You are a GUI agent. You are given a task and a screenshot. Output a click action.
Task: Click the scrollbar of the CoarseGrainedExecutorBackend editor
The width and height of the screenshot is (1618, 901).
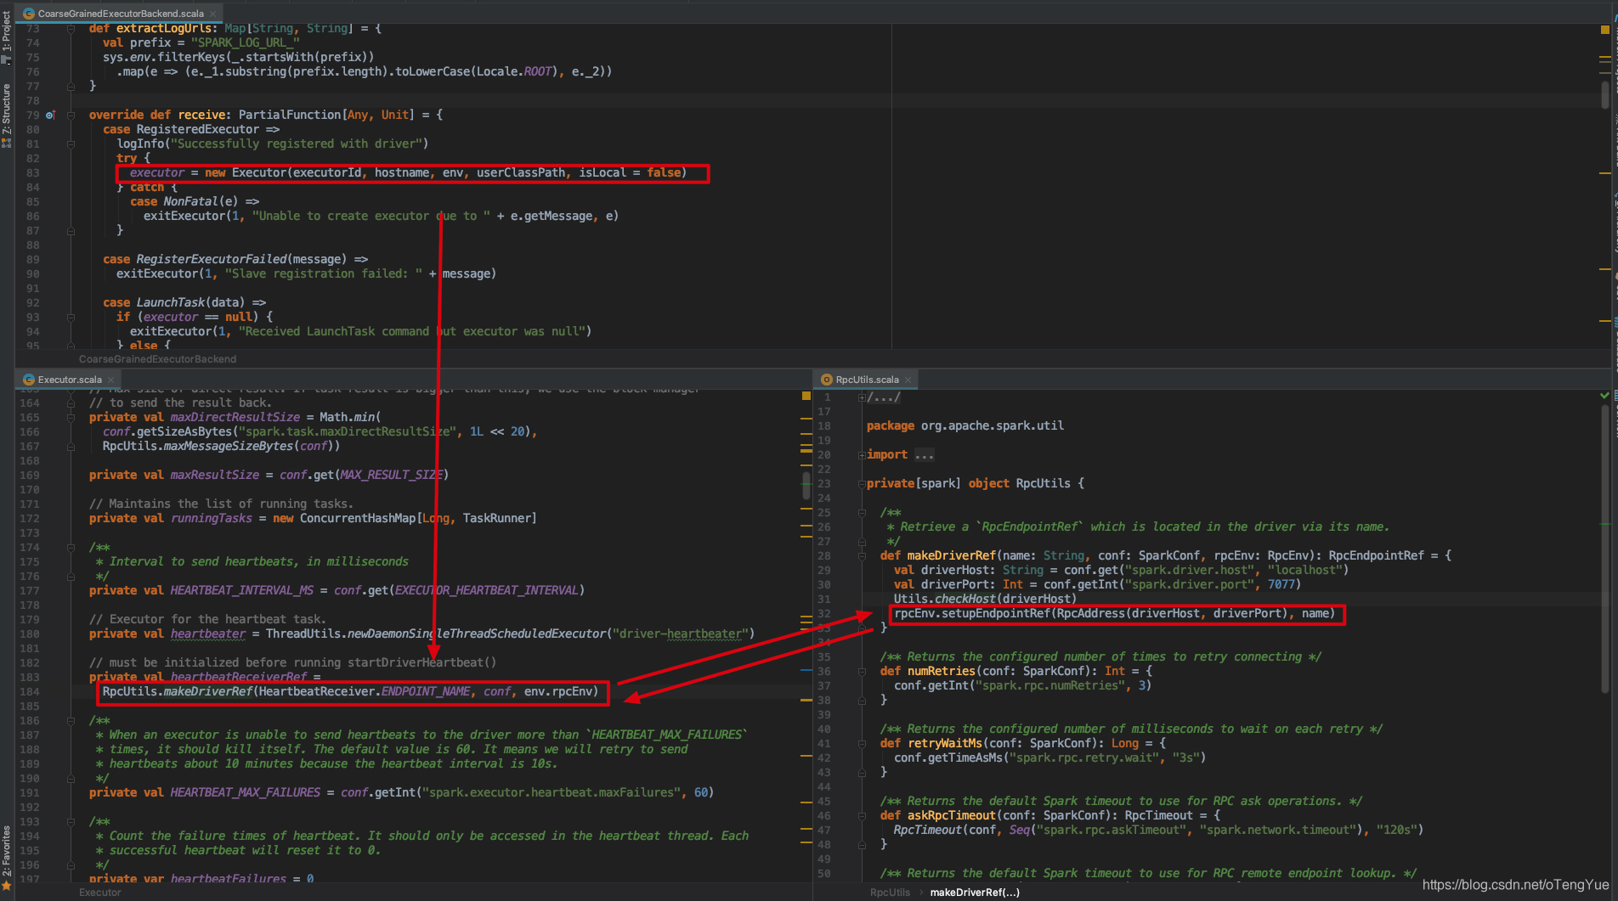coord(1605,95)
